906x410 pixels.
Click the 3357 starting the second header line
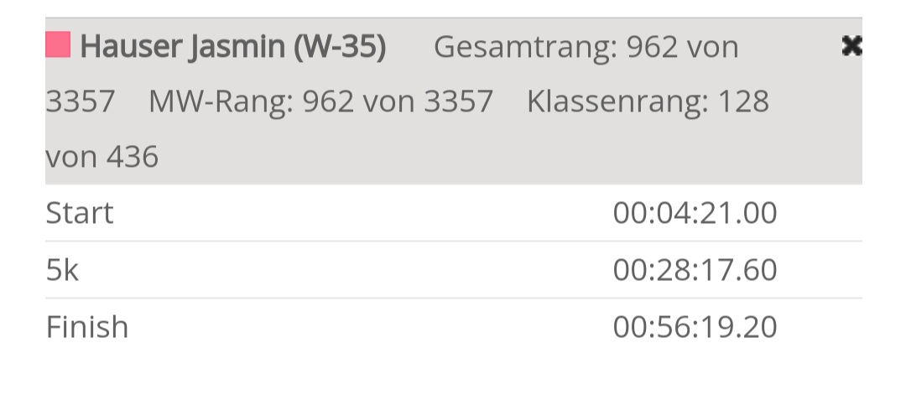(80, 101)
